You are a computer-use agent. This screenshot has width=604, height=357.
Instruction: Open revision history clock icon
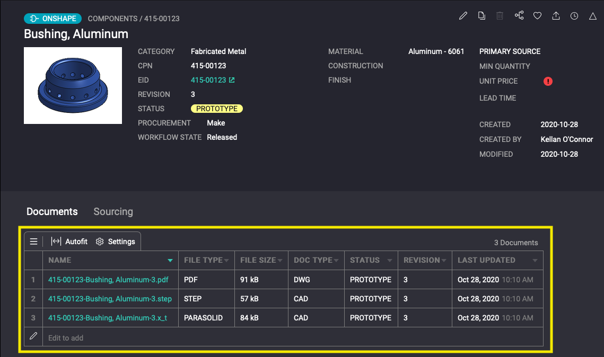[x=574, y=16]
